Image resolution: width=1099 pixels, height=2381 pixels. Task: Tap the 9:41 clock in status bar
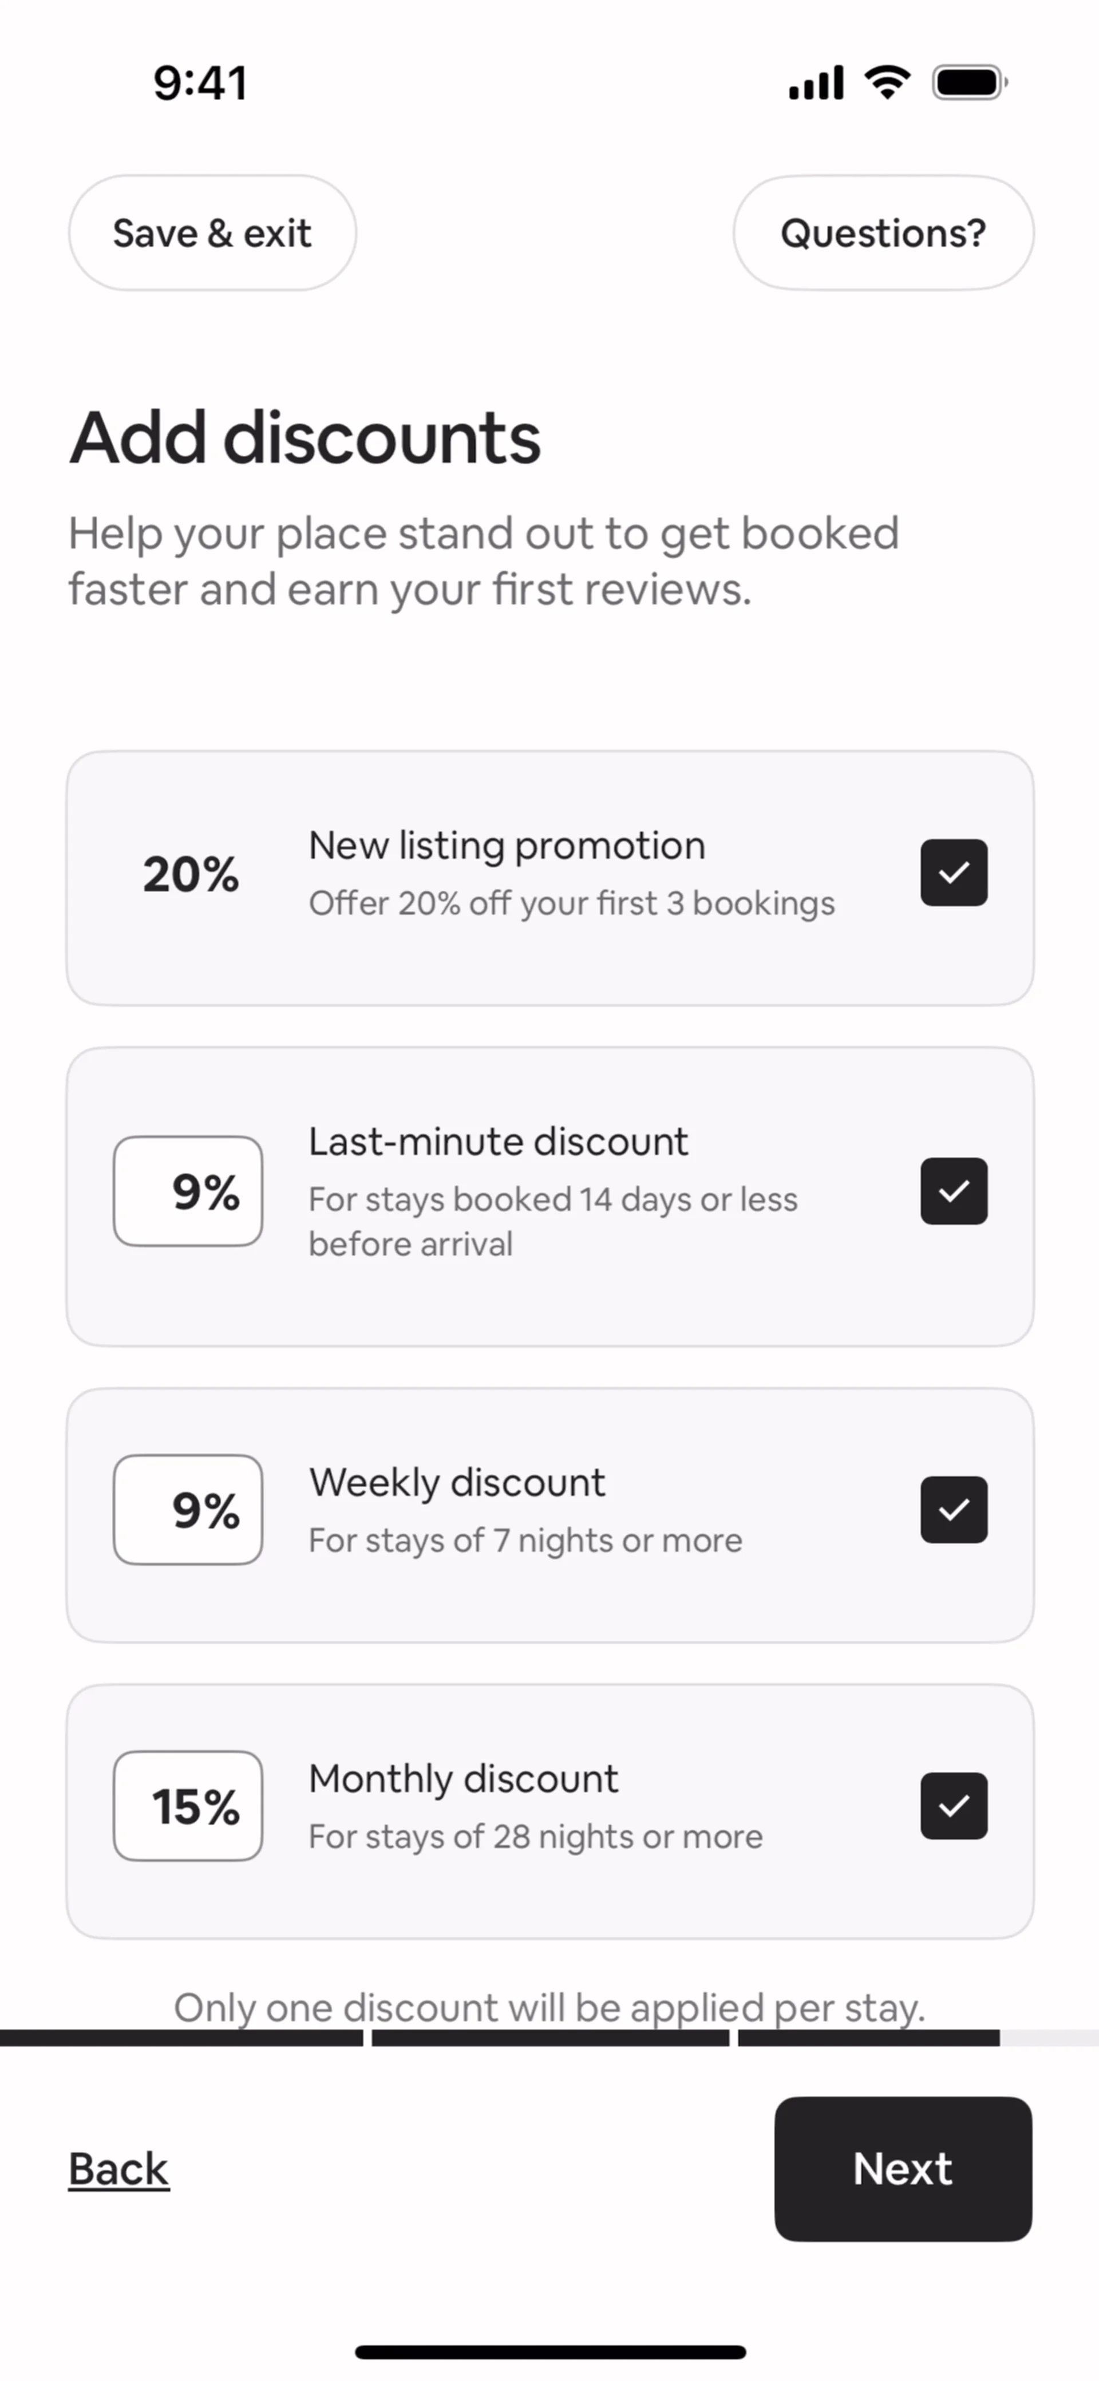[x=200, y=83]
